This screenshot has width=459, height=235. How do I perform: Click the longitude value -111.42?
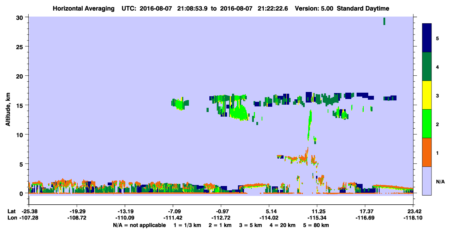coord(173,218)
